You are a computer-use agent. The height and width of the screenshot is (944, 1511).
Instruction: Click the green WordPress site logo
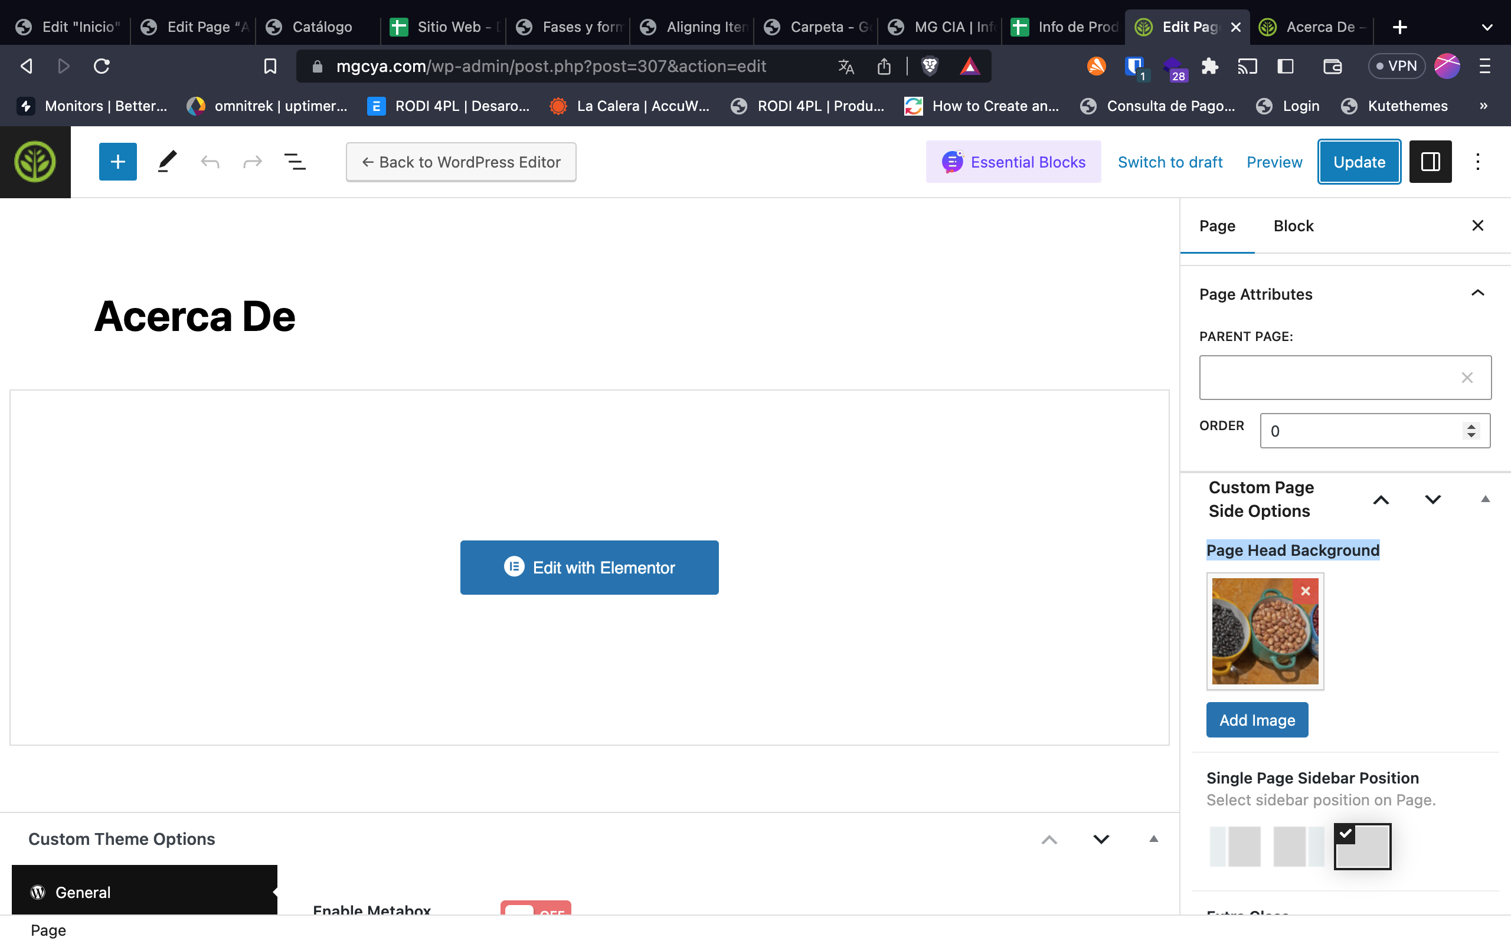[x=35, y=162]
